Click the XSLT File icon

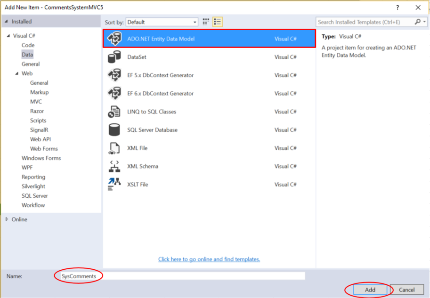tap(114, 184)
